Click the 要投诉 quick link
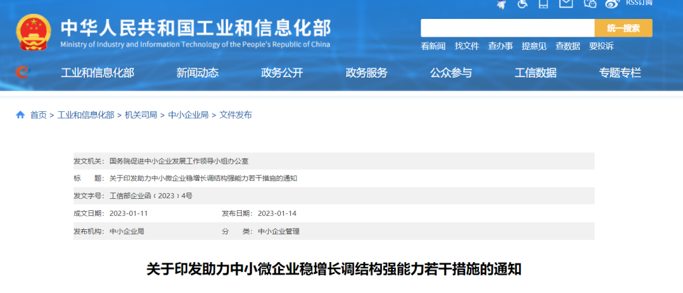Viewport: 683px width, 293px height. [601, 46]
